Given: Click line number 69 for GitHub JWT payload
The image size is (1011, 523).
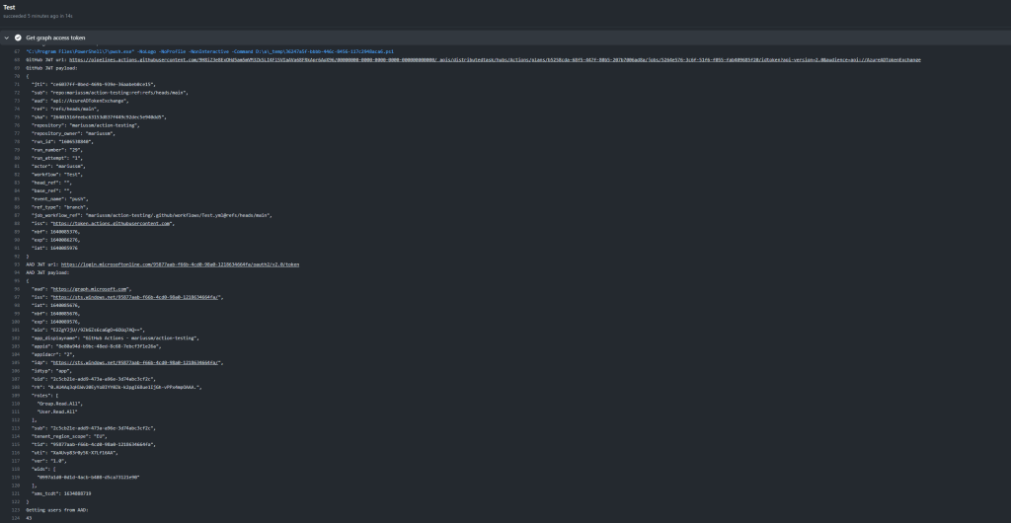Looking at the screenshot, I should pyautogui.click(x=17, y=67).
